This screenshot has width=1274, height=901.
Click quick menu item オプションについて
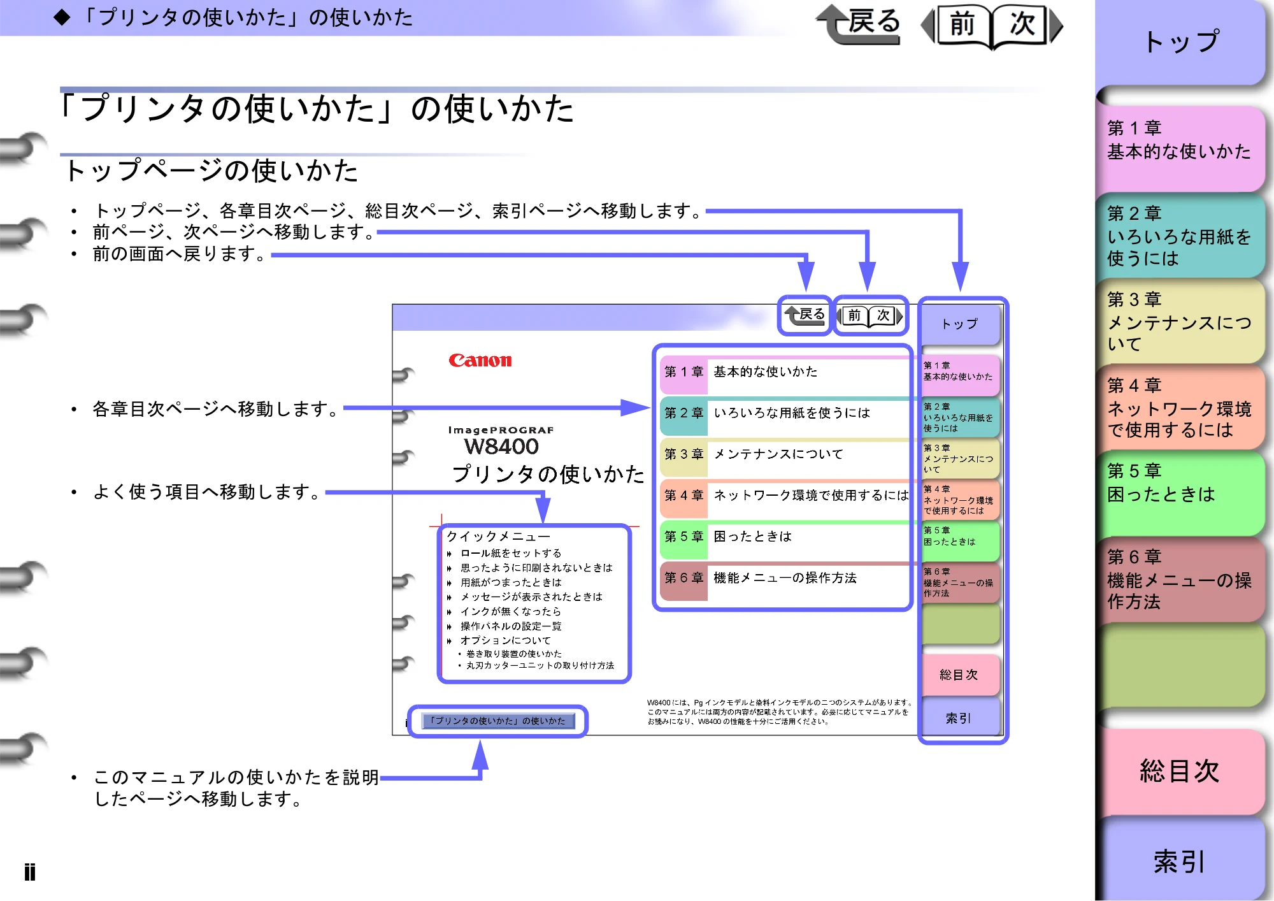coord(506,640)
